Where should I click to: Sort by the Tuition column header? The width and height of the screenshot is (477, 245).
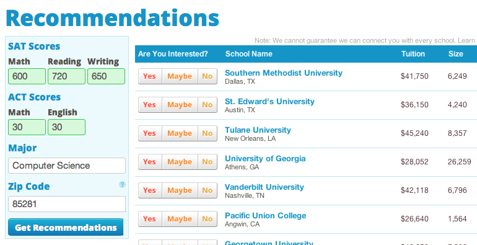pyautogui.click(x=413, y=54)
